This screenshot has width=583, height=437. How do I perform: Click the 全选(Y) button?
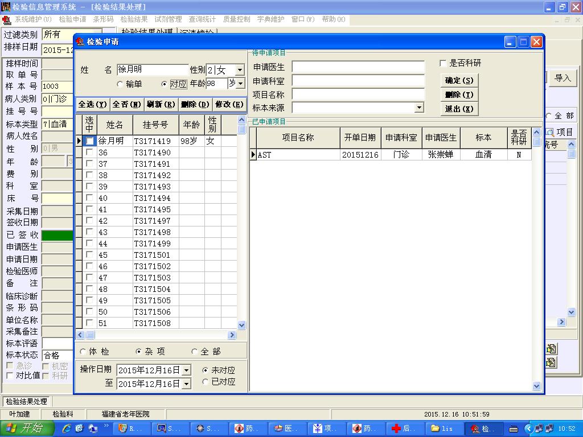[x=93, y=105]
